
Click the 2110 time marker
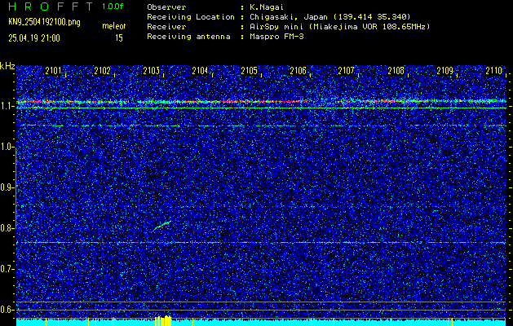tap(493, 70)
